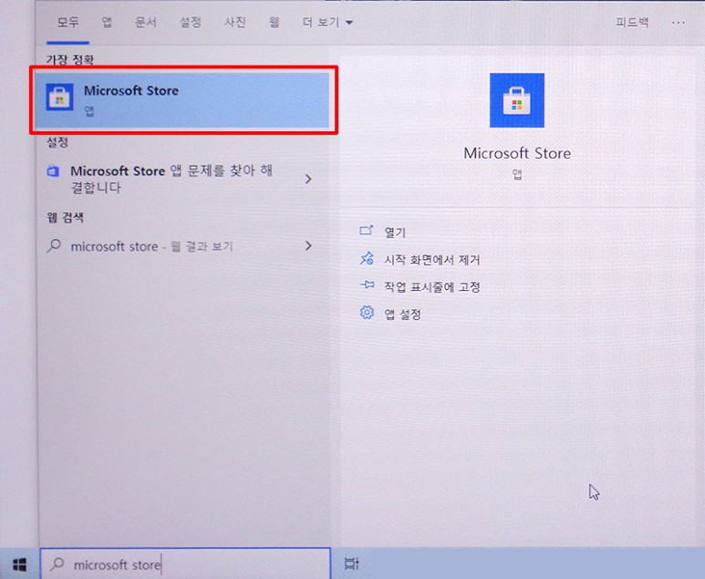Click the 열기 open icon

point(366,231)
